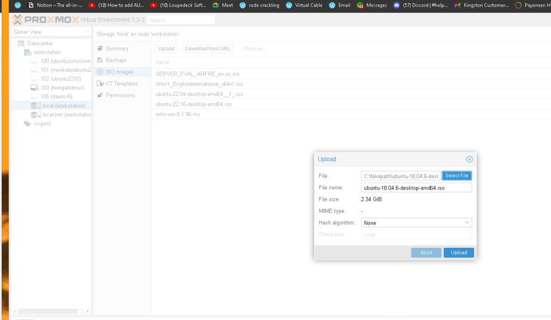Click the Summary book icon

point(100,48)
